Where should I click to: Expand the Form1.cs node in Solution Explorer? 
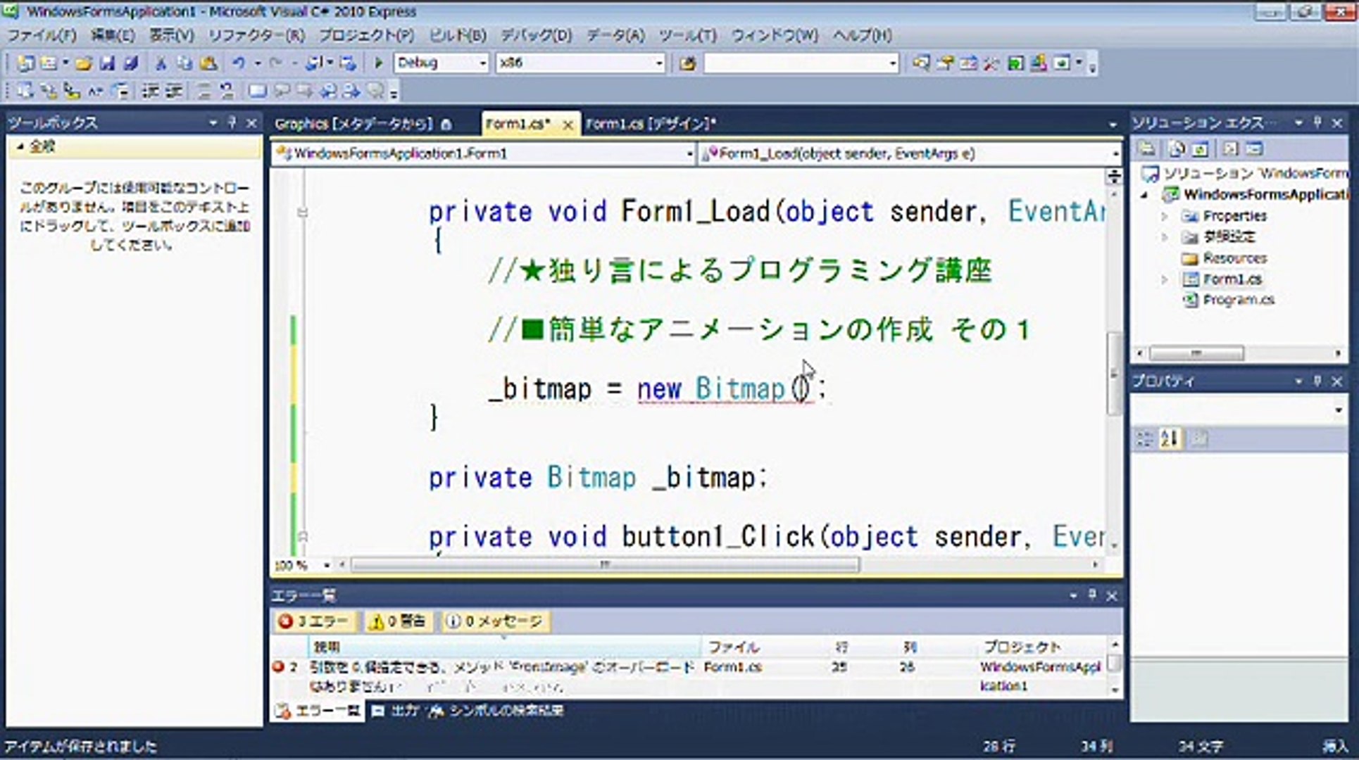point(1165,279)
